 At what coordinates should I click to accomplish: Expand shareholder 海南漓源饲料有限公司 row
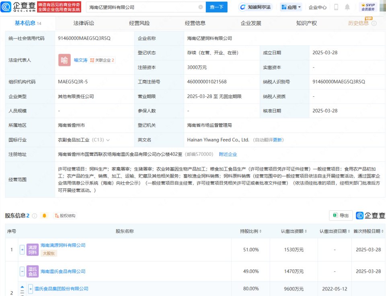click(23, 249)
